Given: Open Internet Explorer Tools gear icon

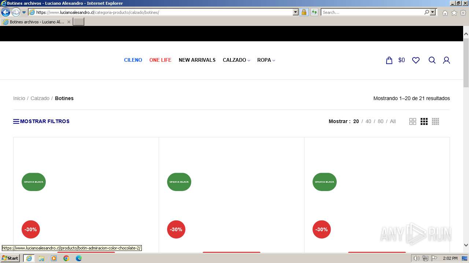Looking at the screenshot, I should pyautogui.click(x=463, y=13).
